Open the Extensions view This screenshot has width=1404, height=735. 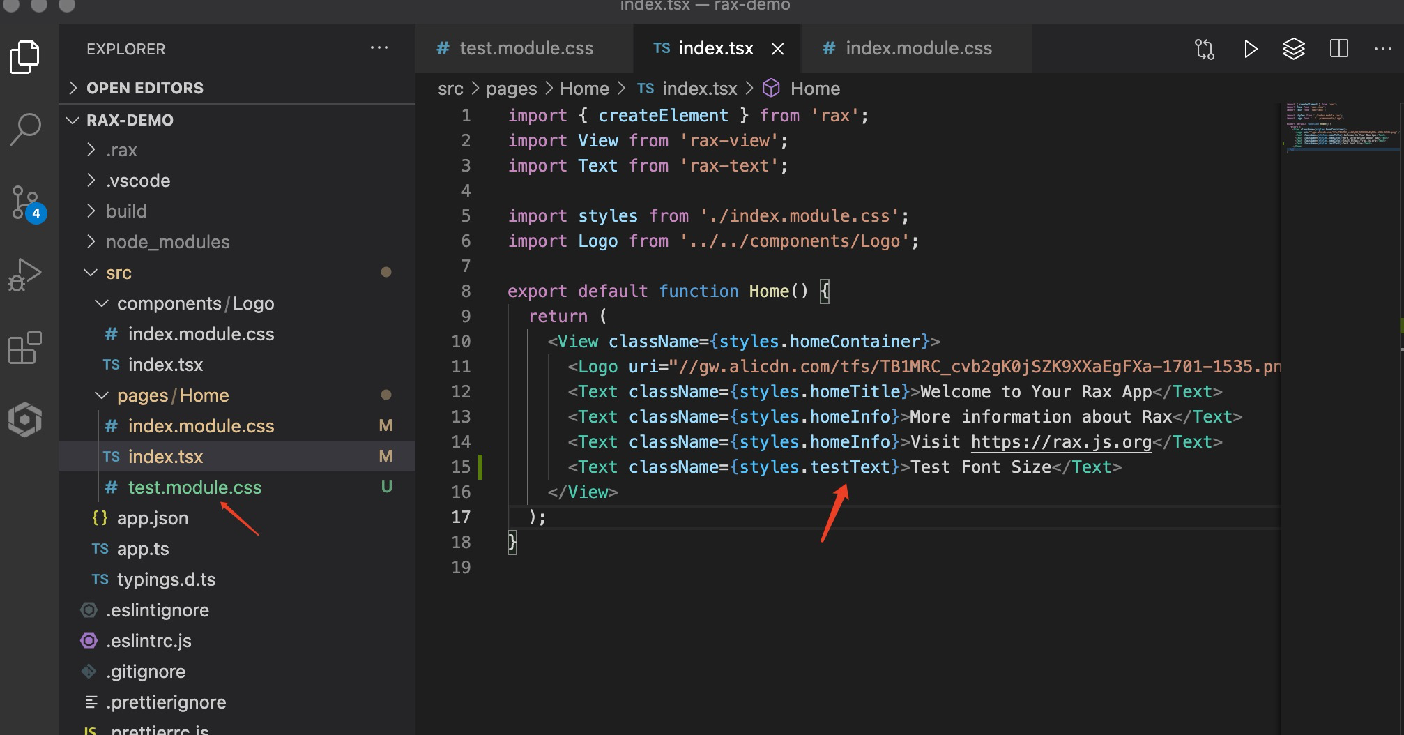tap(25, 347)
